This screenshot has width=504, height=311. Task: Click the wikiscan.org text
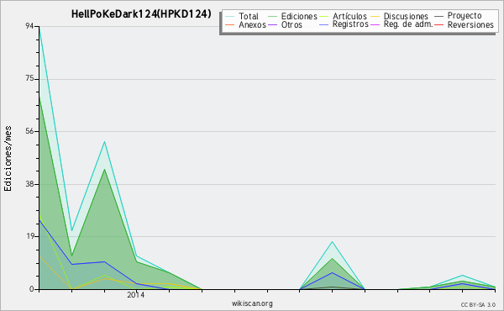click(x=252, y=303)
